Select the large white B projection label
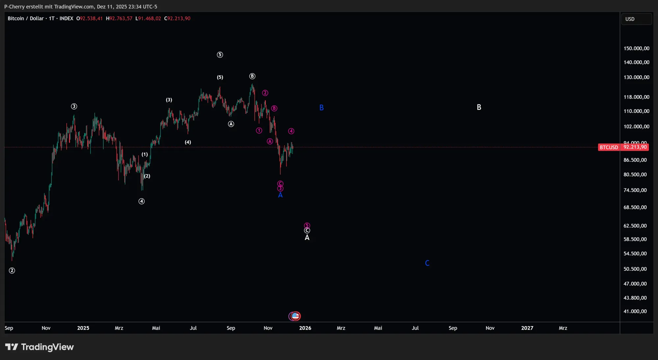Image resolution: width=658 pixels, height=360 pixels. 479,107
